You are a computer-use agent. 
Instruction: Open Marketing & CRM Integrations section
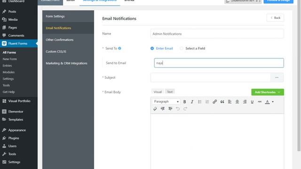pyautogui.click(x=68, y=63)
